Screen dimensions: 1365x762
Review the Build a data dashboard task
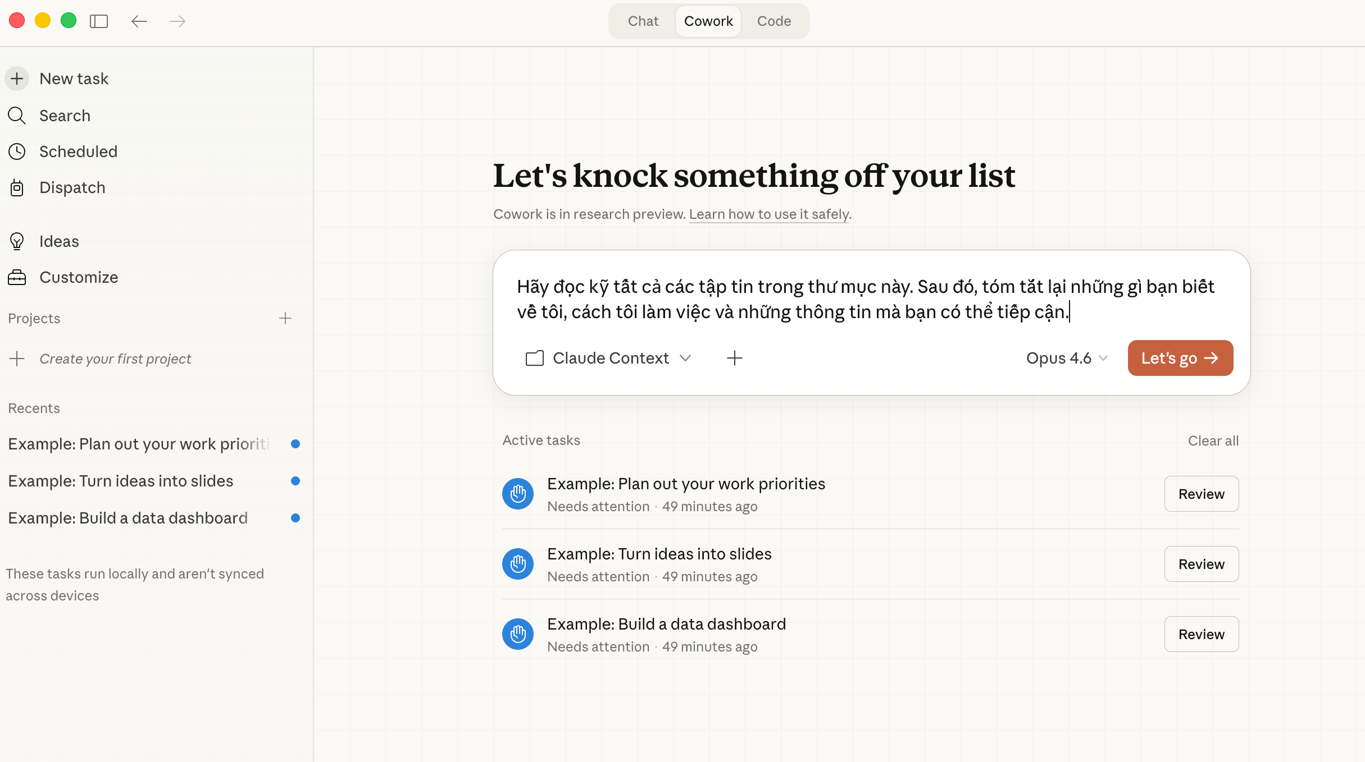click(x=1201, y=634)
